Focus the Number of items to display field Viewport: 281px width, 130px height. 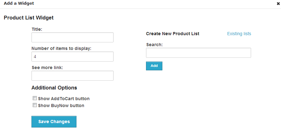[72, 57]
